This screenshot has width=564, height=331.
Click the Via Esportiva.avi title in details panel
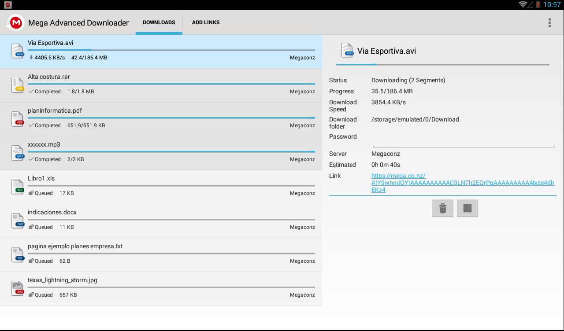pyautogui.click(x=387, y=51)
